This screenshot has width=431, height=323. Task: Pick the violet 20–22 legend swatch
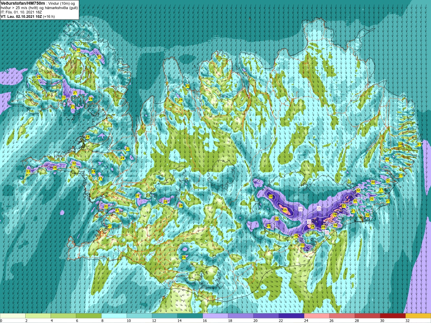click(266, 316)
